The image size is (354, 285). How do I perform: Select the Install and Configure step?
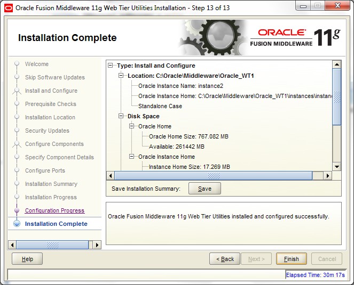pyautogui.click(x=51, y=91)
